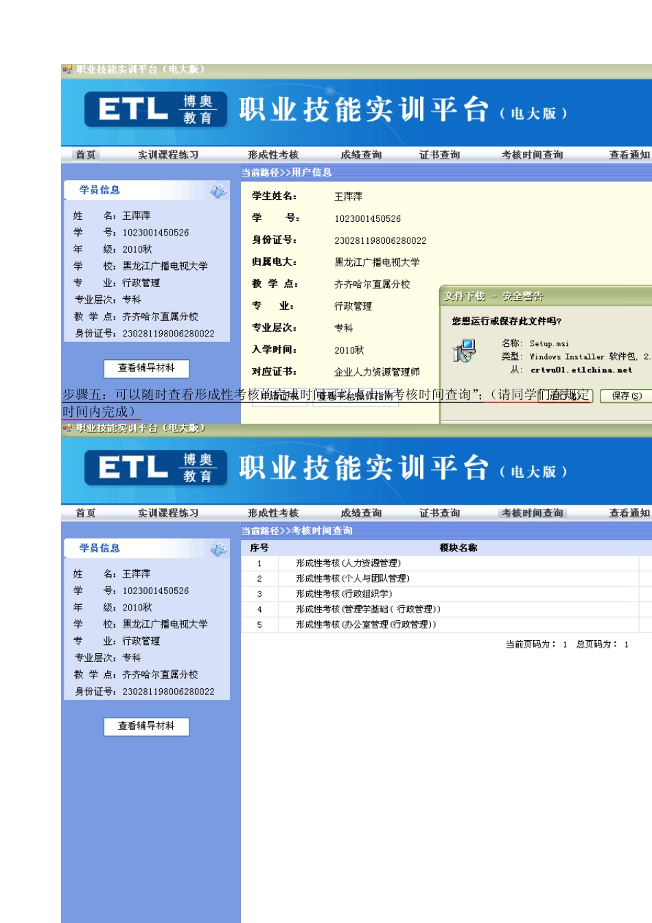Click the 入学时间 value 2010秋
Viewport: 652px width, 923px height.
(349, 350)
